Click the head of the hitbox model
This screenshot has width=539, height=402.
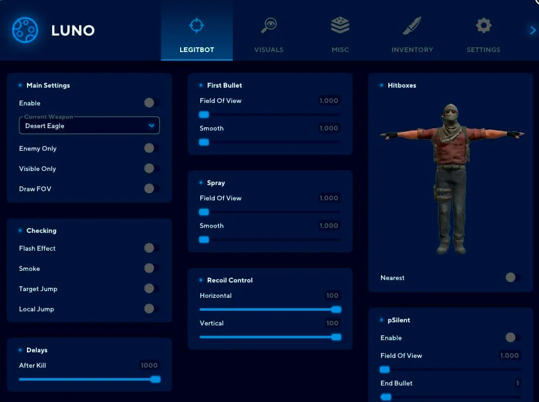pyautogui.click(x=450, y=113)
